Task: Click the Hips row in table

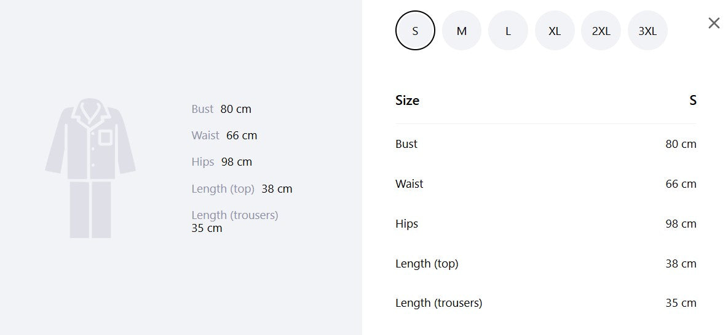Action: (x=545, y=223)
